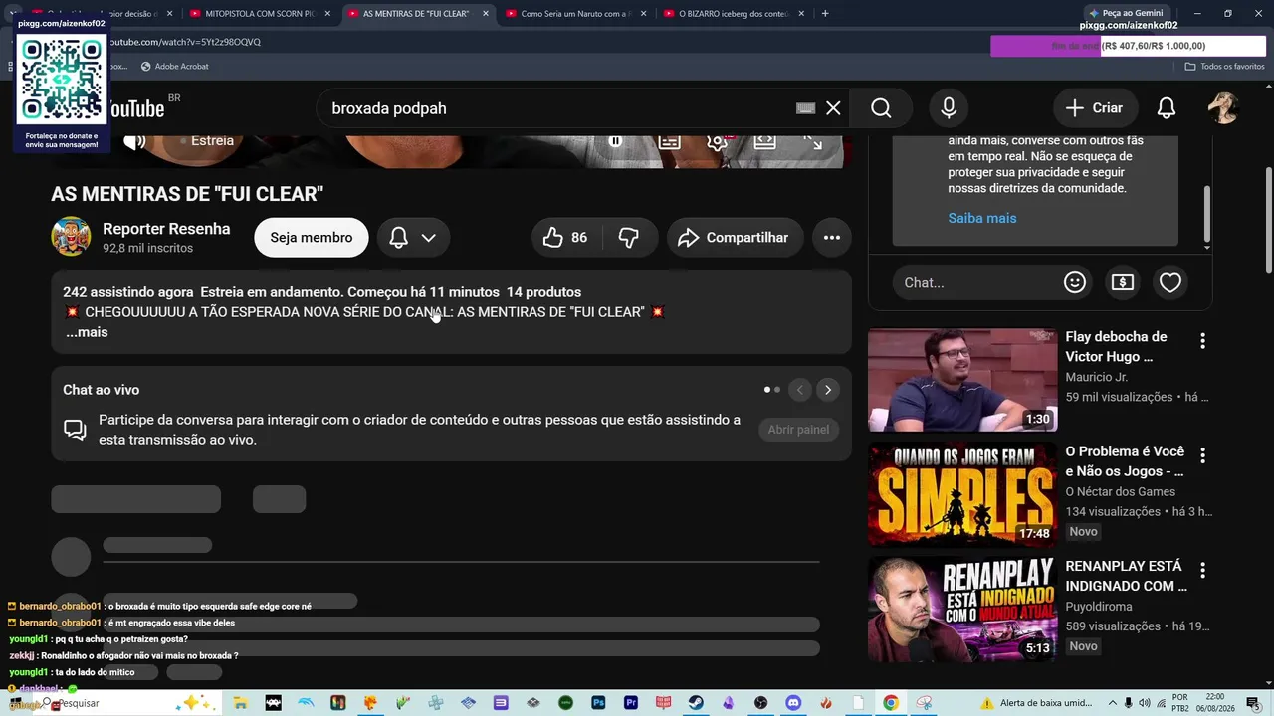Click the Criar button

1094,108
